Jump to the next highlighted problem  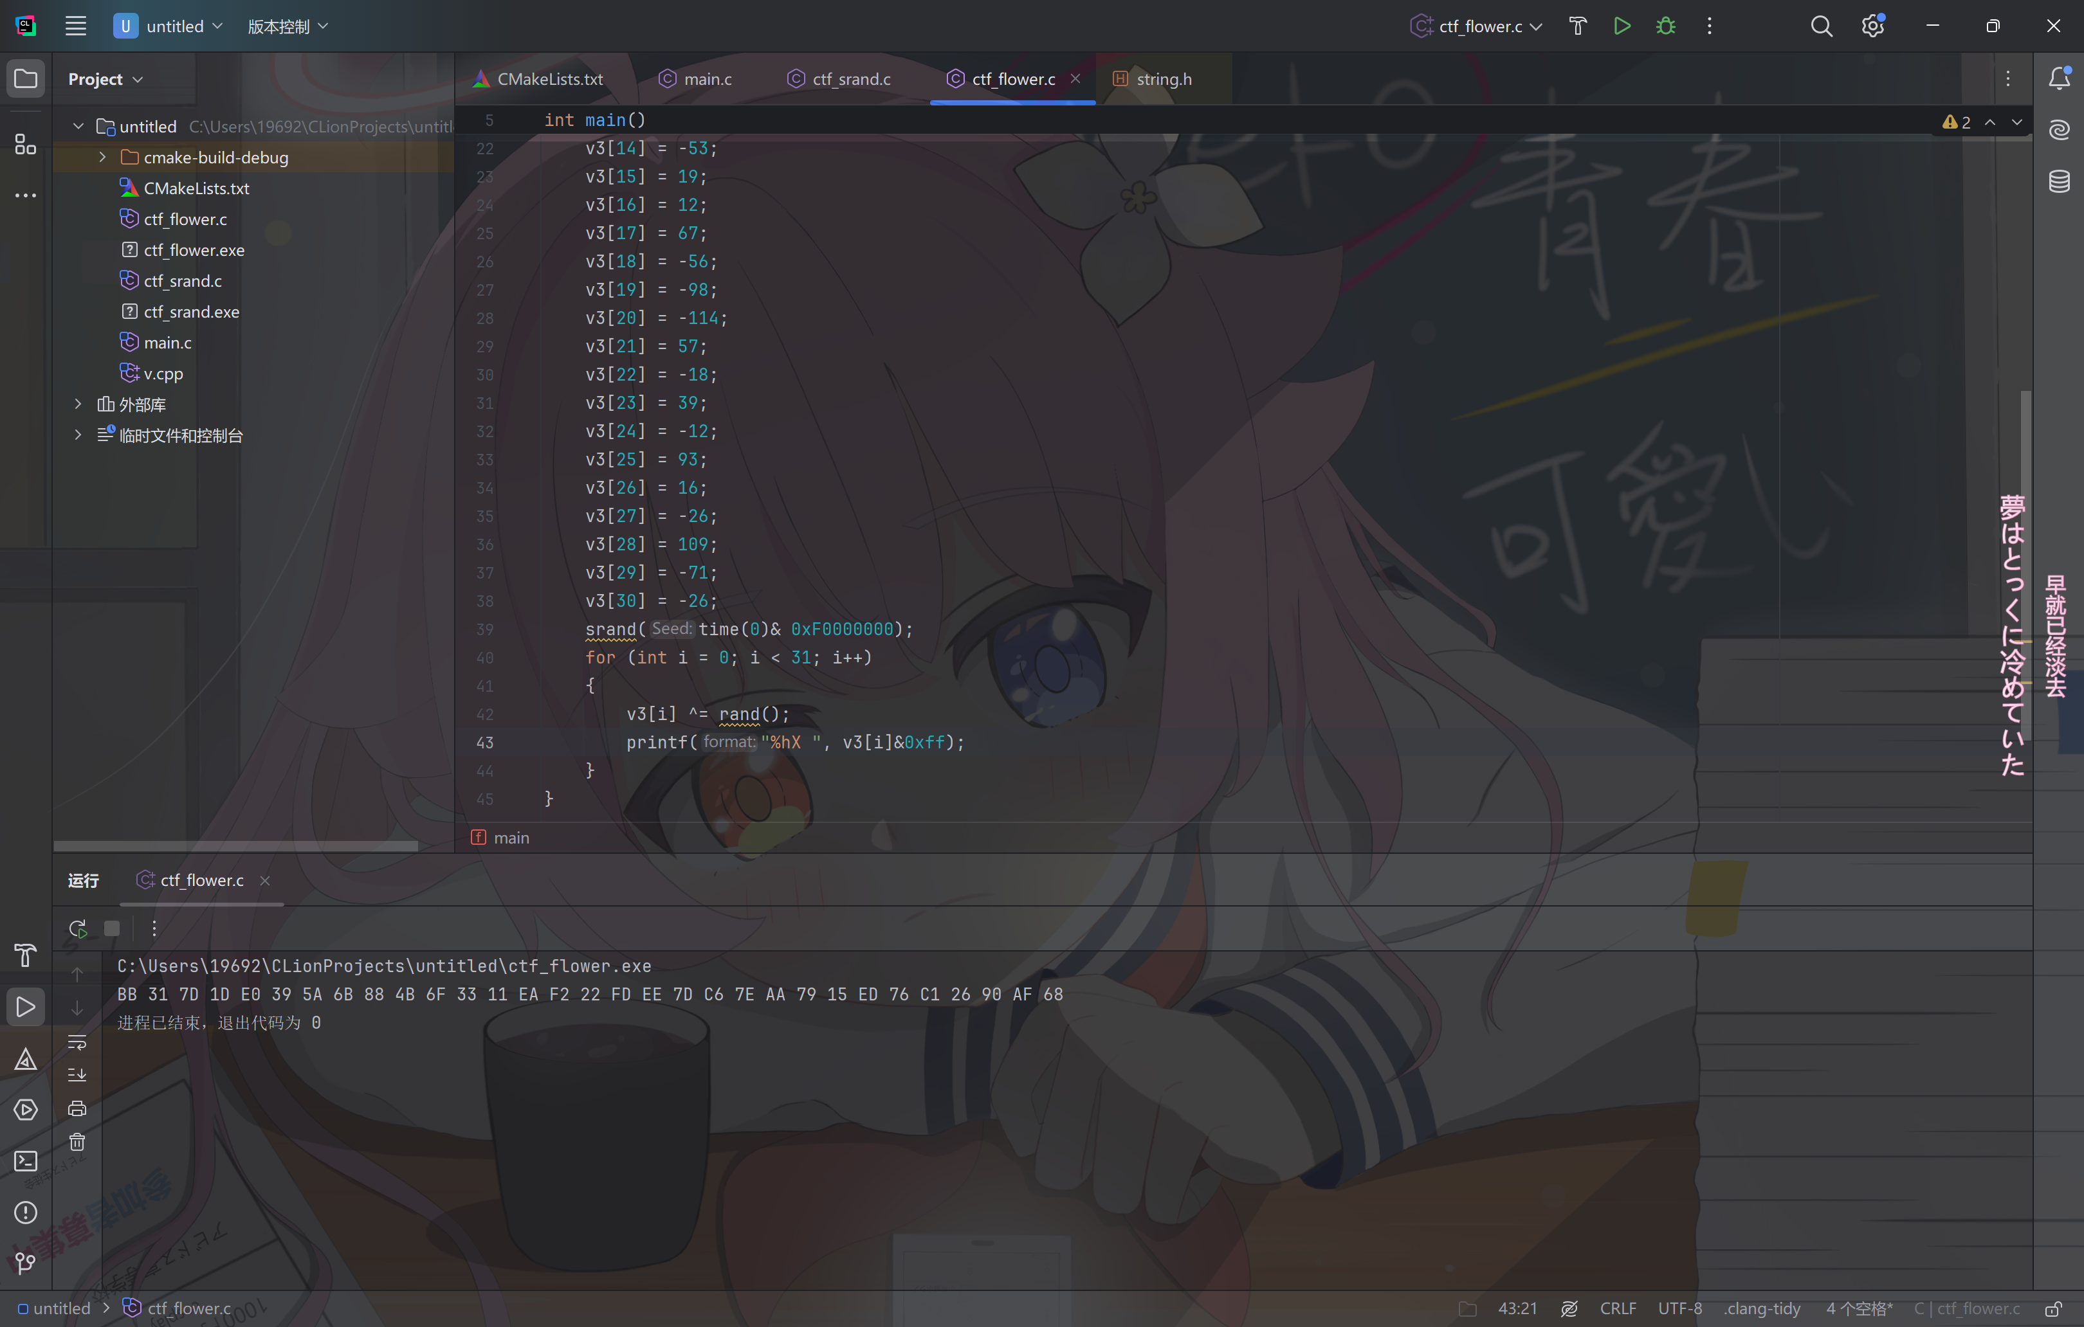[2017, 123]
